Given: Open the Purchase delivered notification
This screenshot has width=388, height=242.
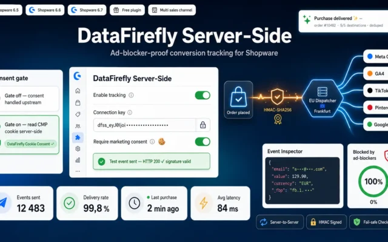Looking at the screenshot, I should pos(343,21).
